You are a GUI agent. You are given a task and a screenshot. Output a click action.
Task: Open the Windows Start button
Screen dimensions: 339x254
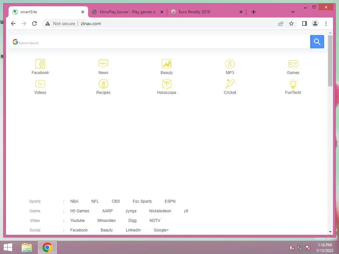pos(8,247)
